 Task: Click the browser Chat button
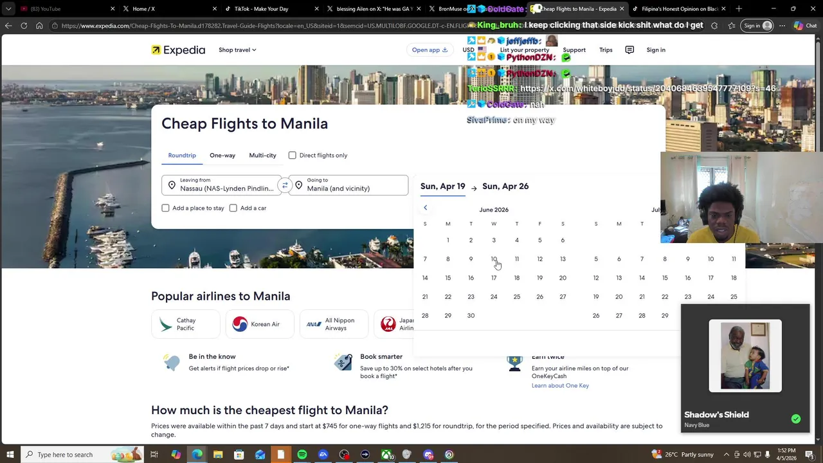pos(806,26)
